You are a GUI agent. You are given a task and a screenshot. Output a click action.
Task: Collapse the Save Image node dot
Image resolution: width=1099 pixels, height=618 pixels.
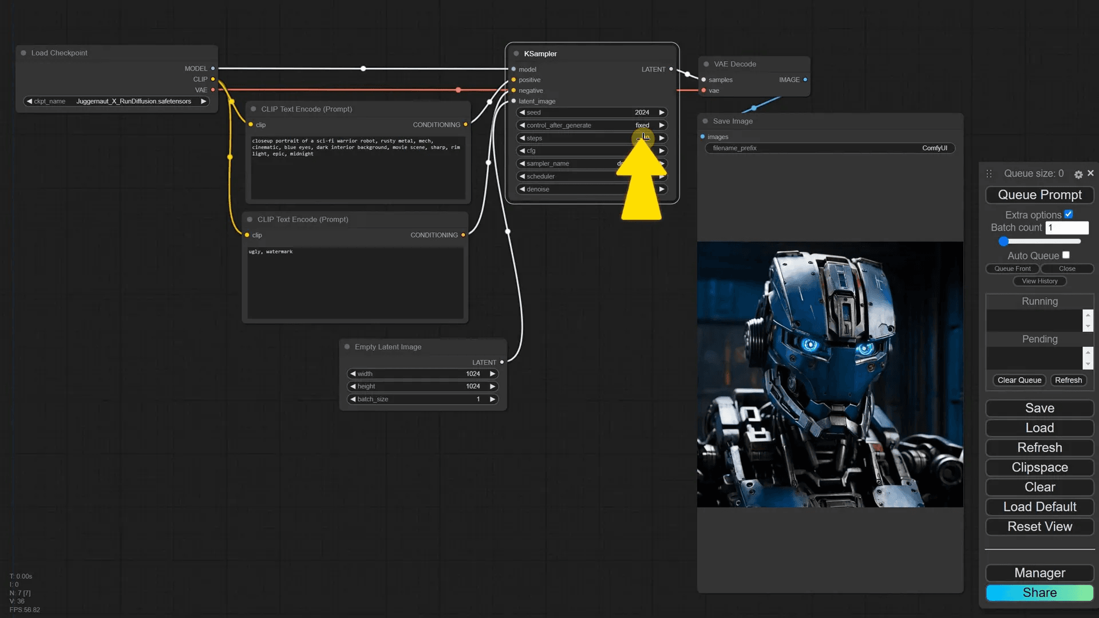pyautogui.click(x=705, y=121)
